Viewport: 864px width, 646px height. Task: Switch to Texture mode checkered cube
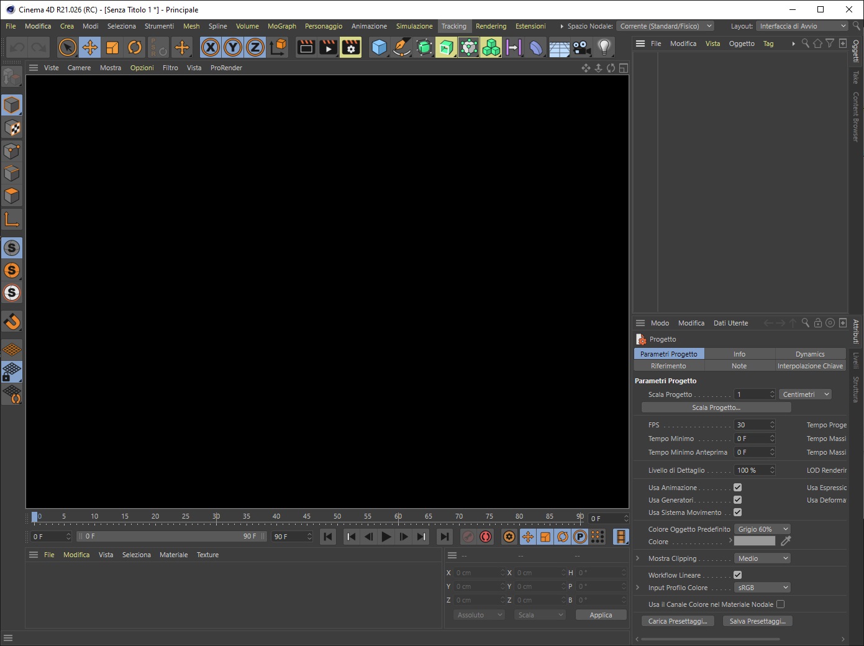pos(12,128)
